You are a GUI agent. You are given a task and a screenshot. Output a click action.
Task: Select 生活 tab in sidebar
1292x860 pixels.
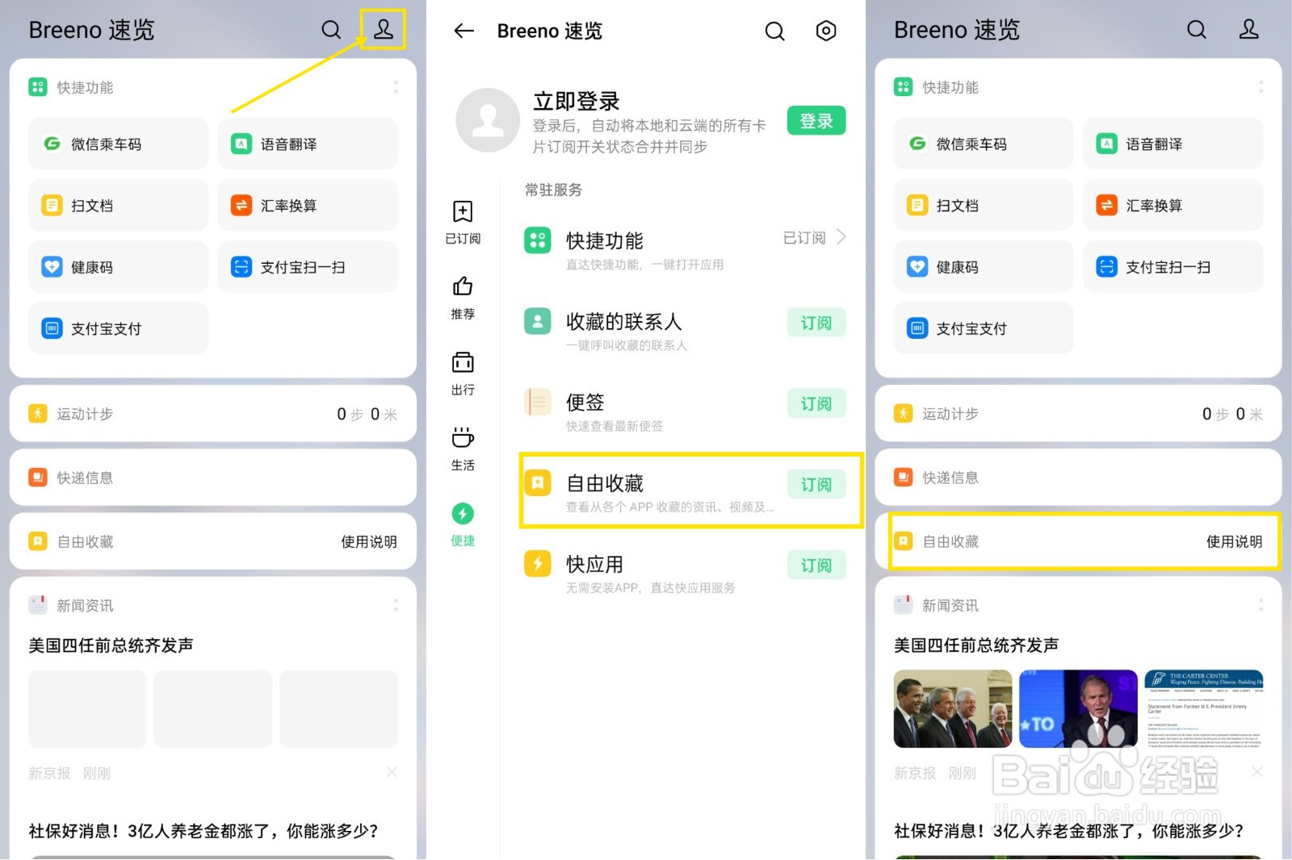[x=463, y=449]
